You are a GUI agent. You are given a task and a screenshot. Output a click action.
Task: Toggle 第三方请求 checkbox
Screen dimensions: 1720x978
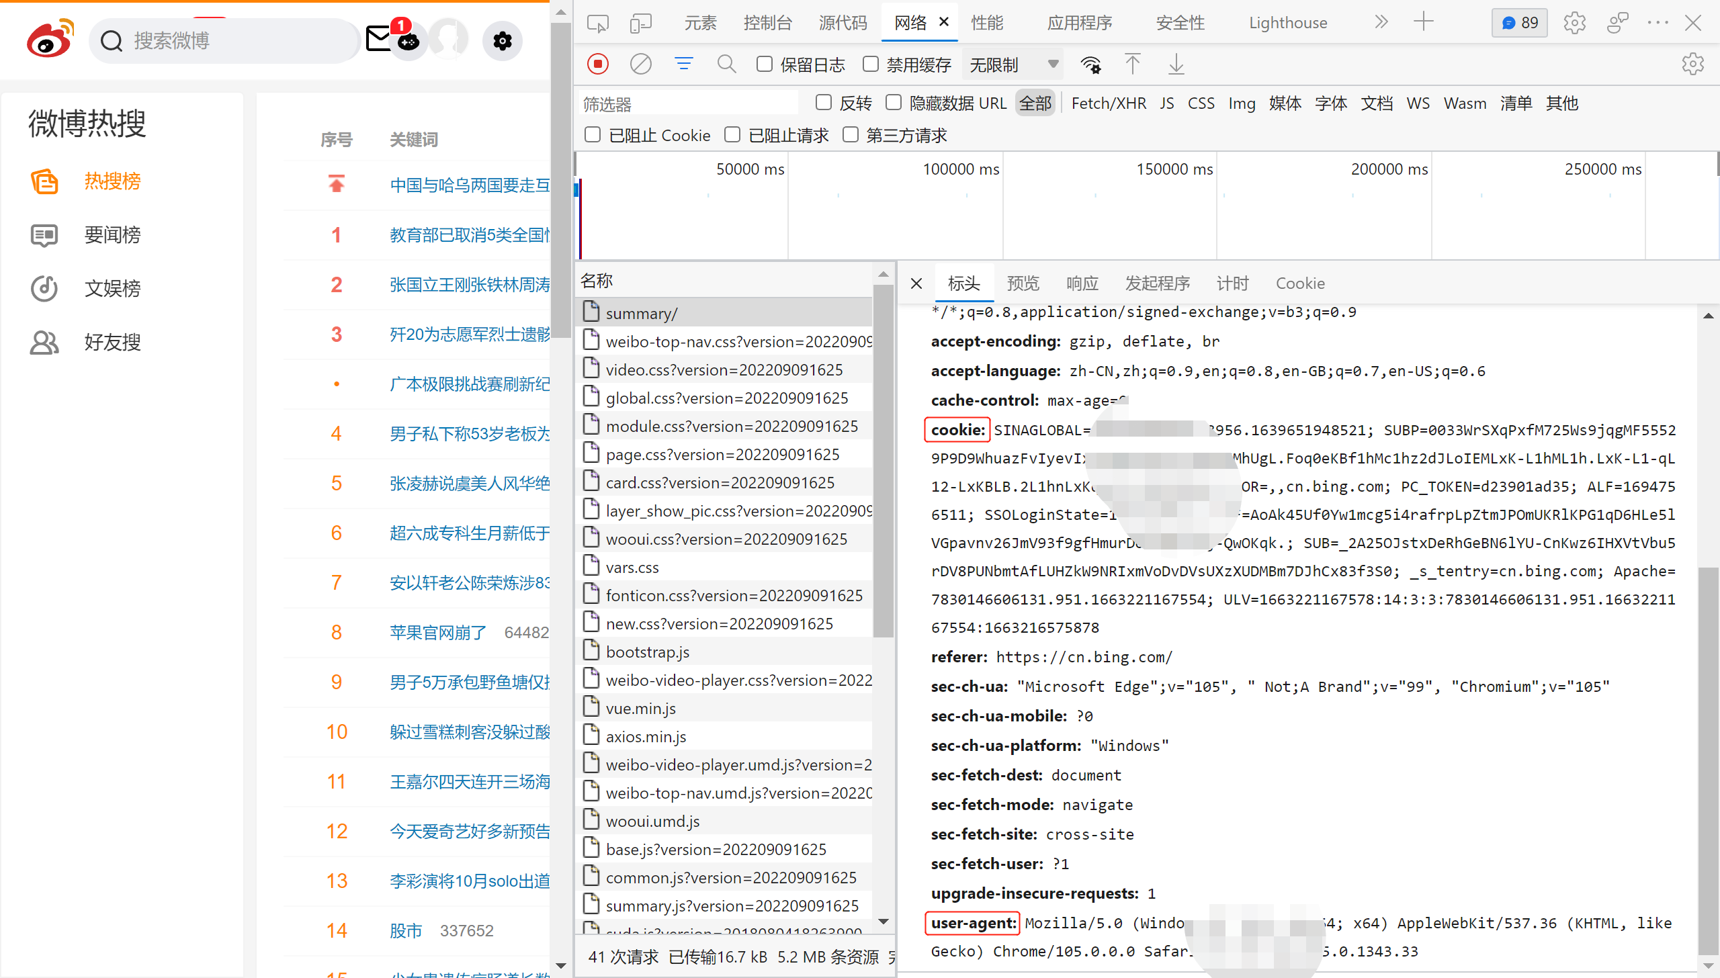point(850,135)
